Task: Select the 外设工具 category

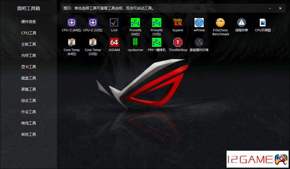Action: pyautogui.click(x=29, y=112)
